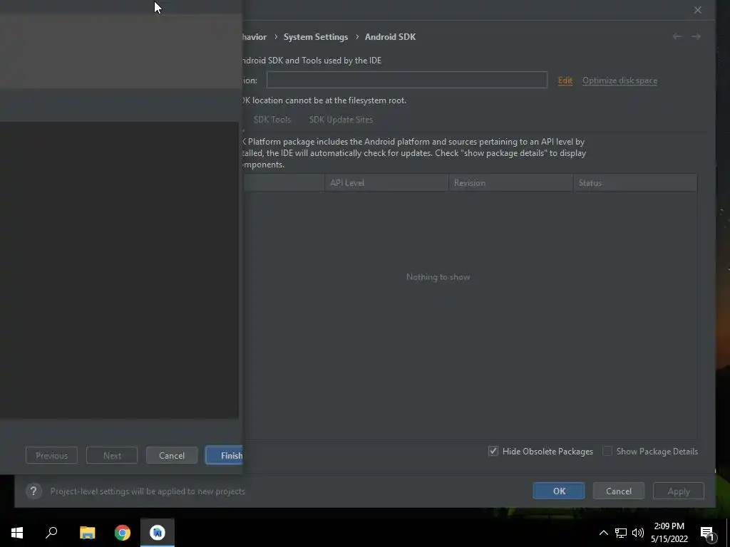Click the help question mark icon
This screenshot has width=730, height=547.
click(x=34, y=491)
